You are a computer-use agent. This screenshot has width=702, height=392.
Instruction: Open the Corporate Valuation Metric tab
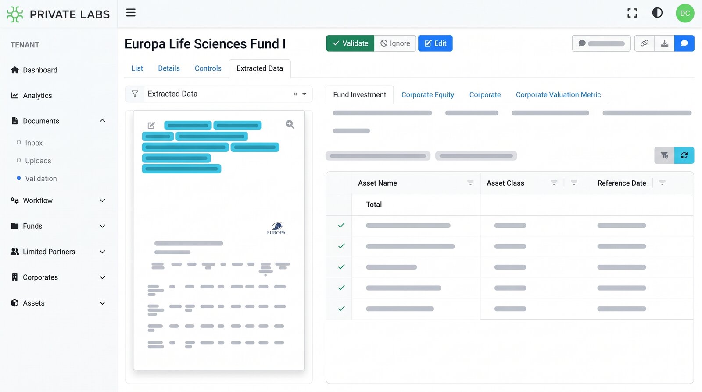558,95
